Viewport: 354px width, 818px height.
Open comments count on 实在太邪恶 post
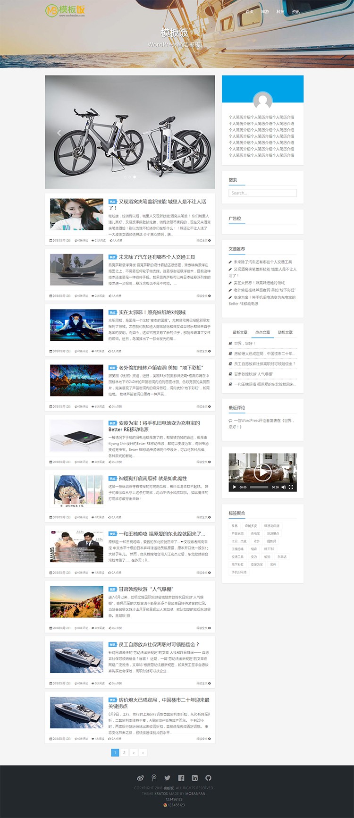pos(82,351)
